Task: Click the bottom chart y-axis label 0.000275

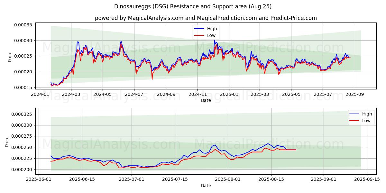Action: click(22, 136)
